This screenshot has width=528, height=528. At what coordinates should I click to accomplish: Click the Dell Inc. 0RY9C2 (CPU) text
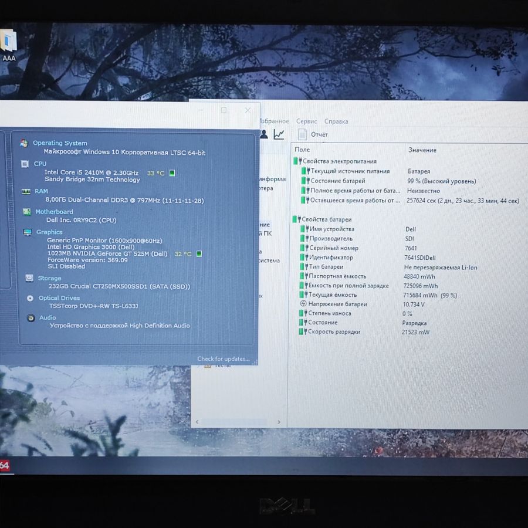[81, 220]
